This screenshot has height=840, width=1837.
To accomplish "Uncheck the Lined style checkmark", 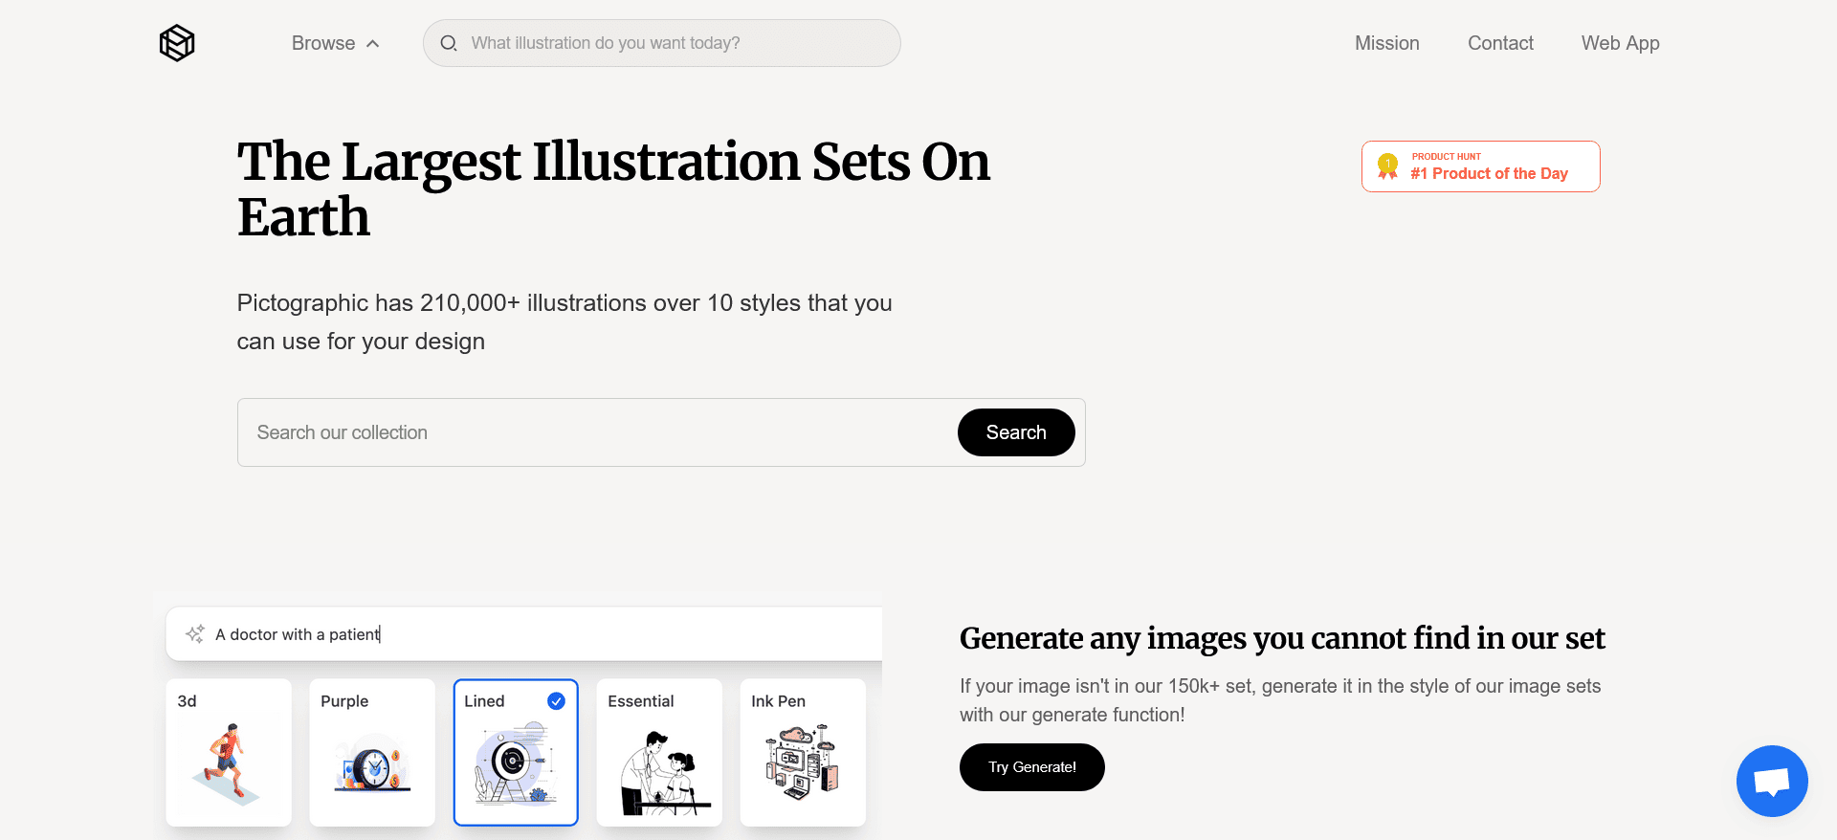I will click(556, 701).
